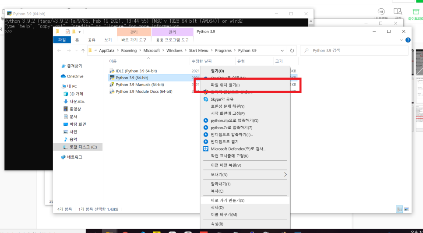Select the Python 3.9 Module Docs (64-bit) shortcut
This screenshot has width=423, height=233.
point(141,92)
